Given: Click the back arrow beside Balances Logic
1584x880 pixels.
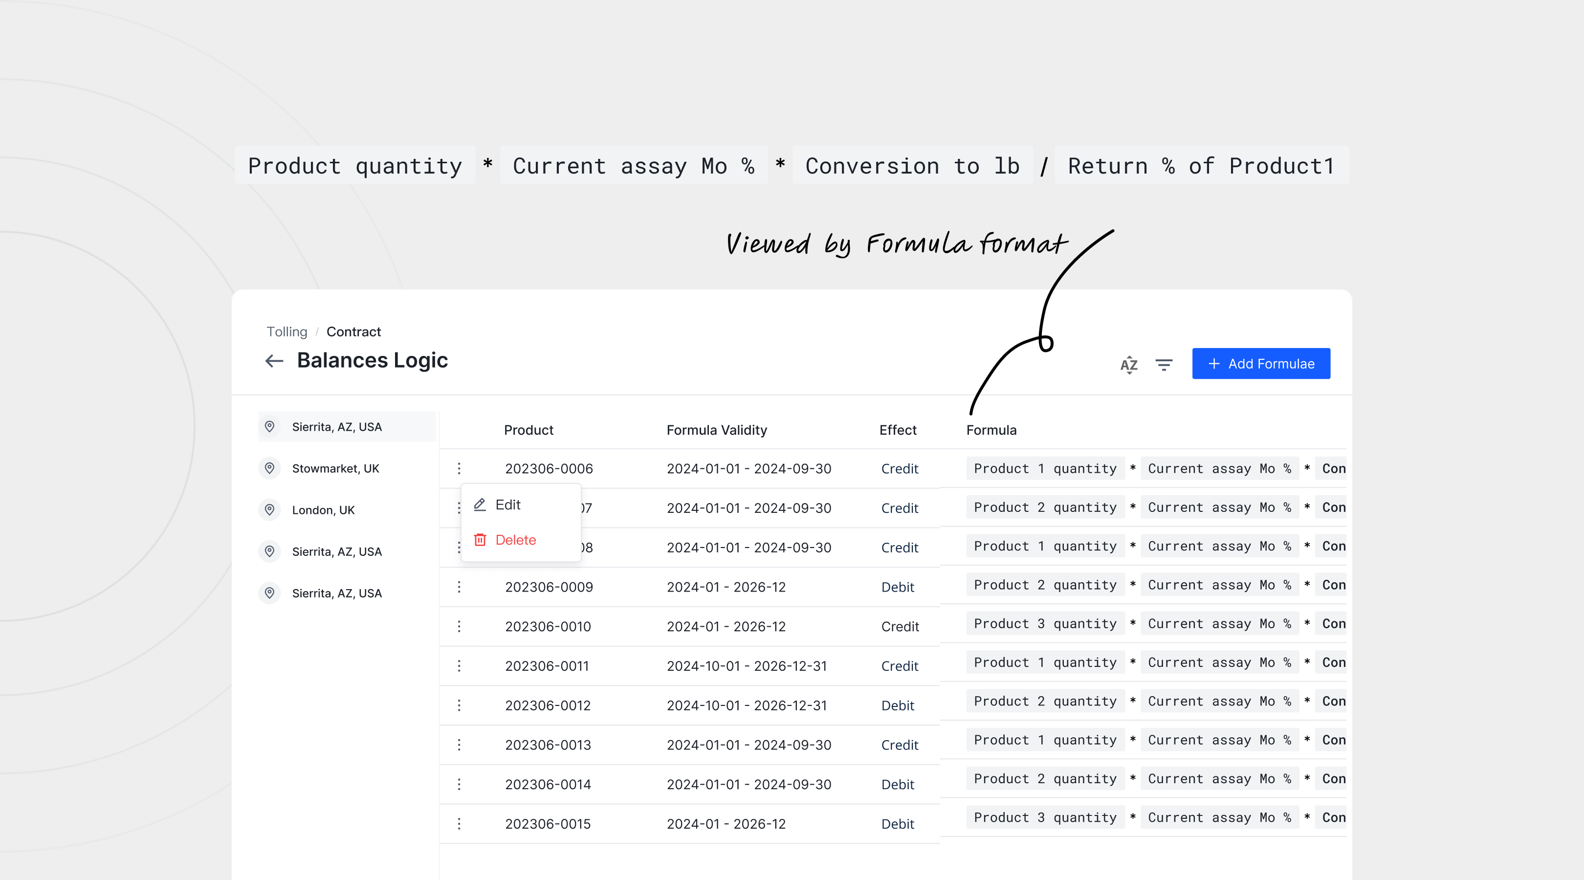Looking at the screenshot, I should point(274,361).
